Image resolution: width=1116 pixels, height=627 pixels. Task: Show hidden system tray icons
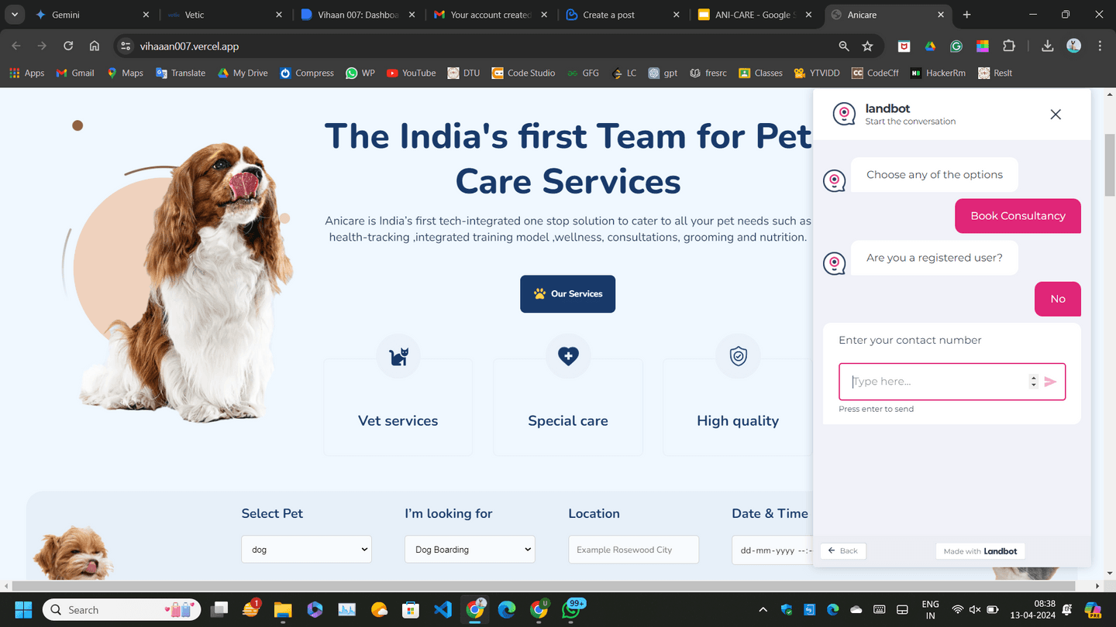(x=763, y=610)
